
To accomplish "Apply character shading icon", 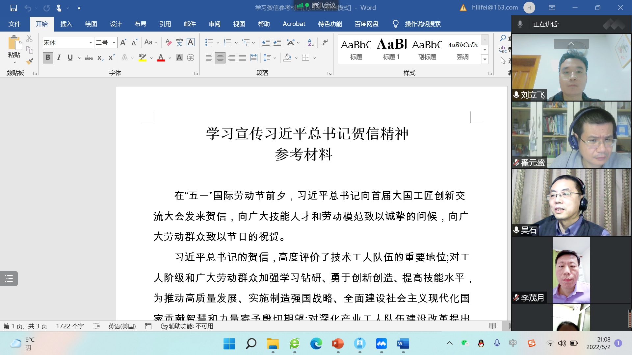I will 179,58.
